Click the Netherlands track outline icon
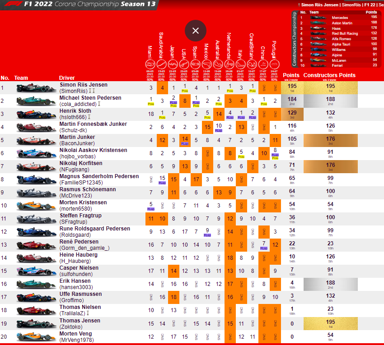Image resolution: width=384 pixels, height=345 pixels. pos(229,65)
